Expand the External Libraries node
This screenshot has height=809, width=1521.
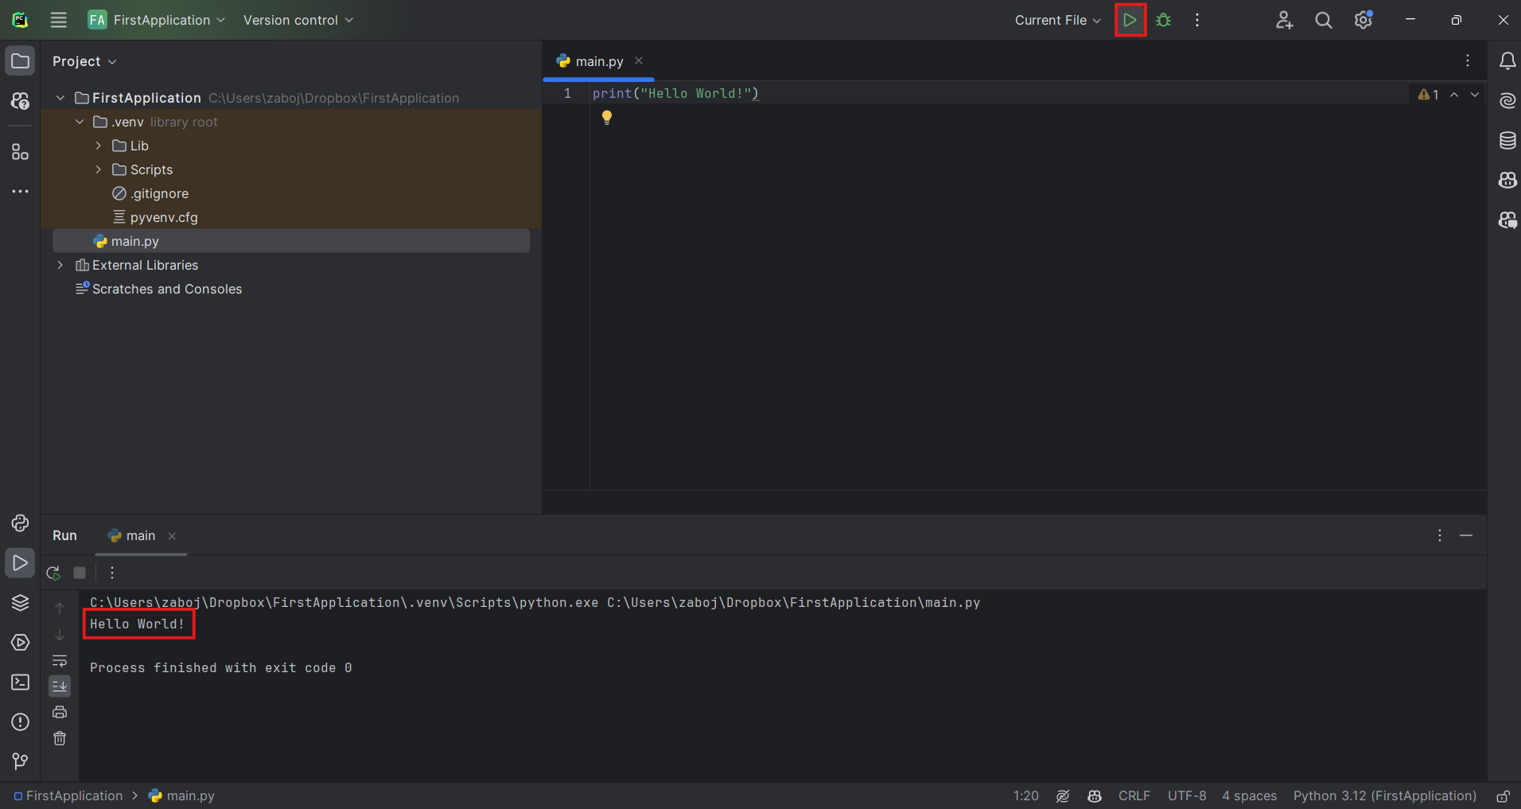point(60,265)
